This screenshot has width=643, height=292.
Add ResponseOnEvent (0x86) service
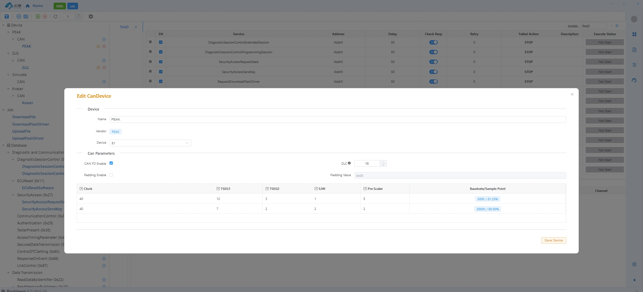pyautogui.click(x=104, y=259)
